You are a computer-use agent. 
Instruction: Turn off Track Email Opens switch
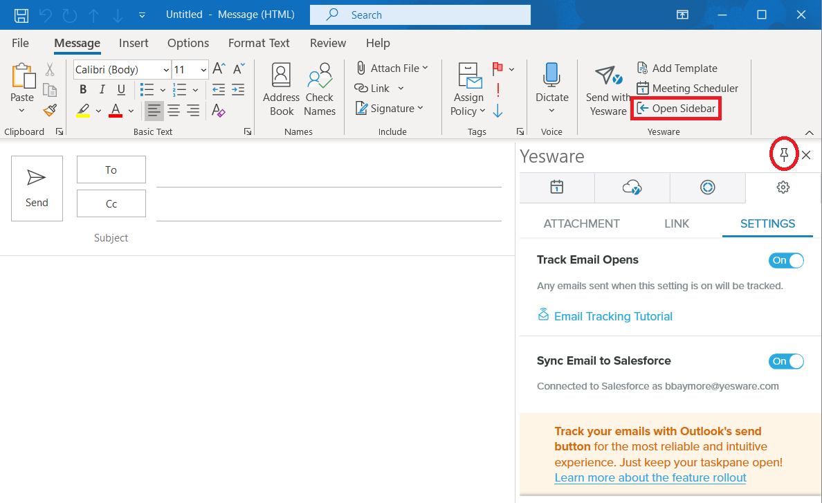tap(786, 260)
